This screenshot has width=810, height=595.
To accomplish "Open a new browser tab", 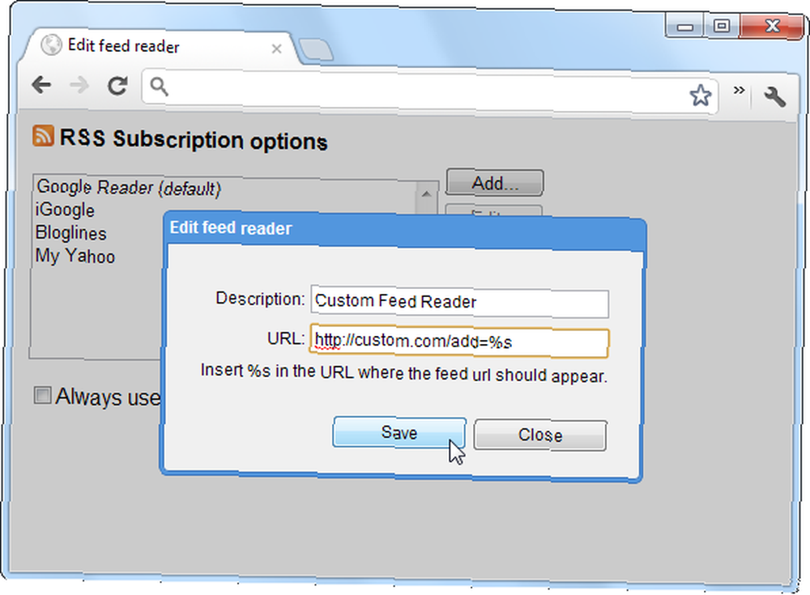I will (x=315, y=51).
